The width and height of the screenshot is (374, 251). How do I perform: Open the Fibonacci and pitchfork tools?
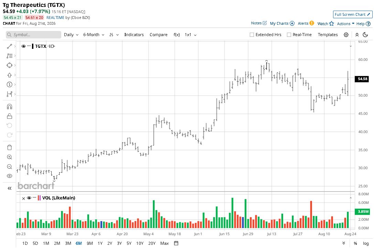tap(9, 56)
